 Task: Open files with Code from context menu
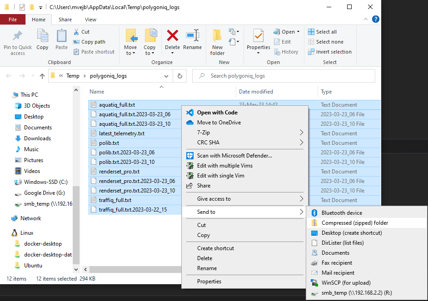(217, 112)
